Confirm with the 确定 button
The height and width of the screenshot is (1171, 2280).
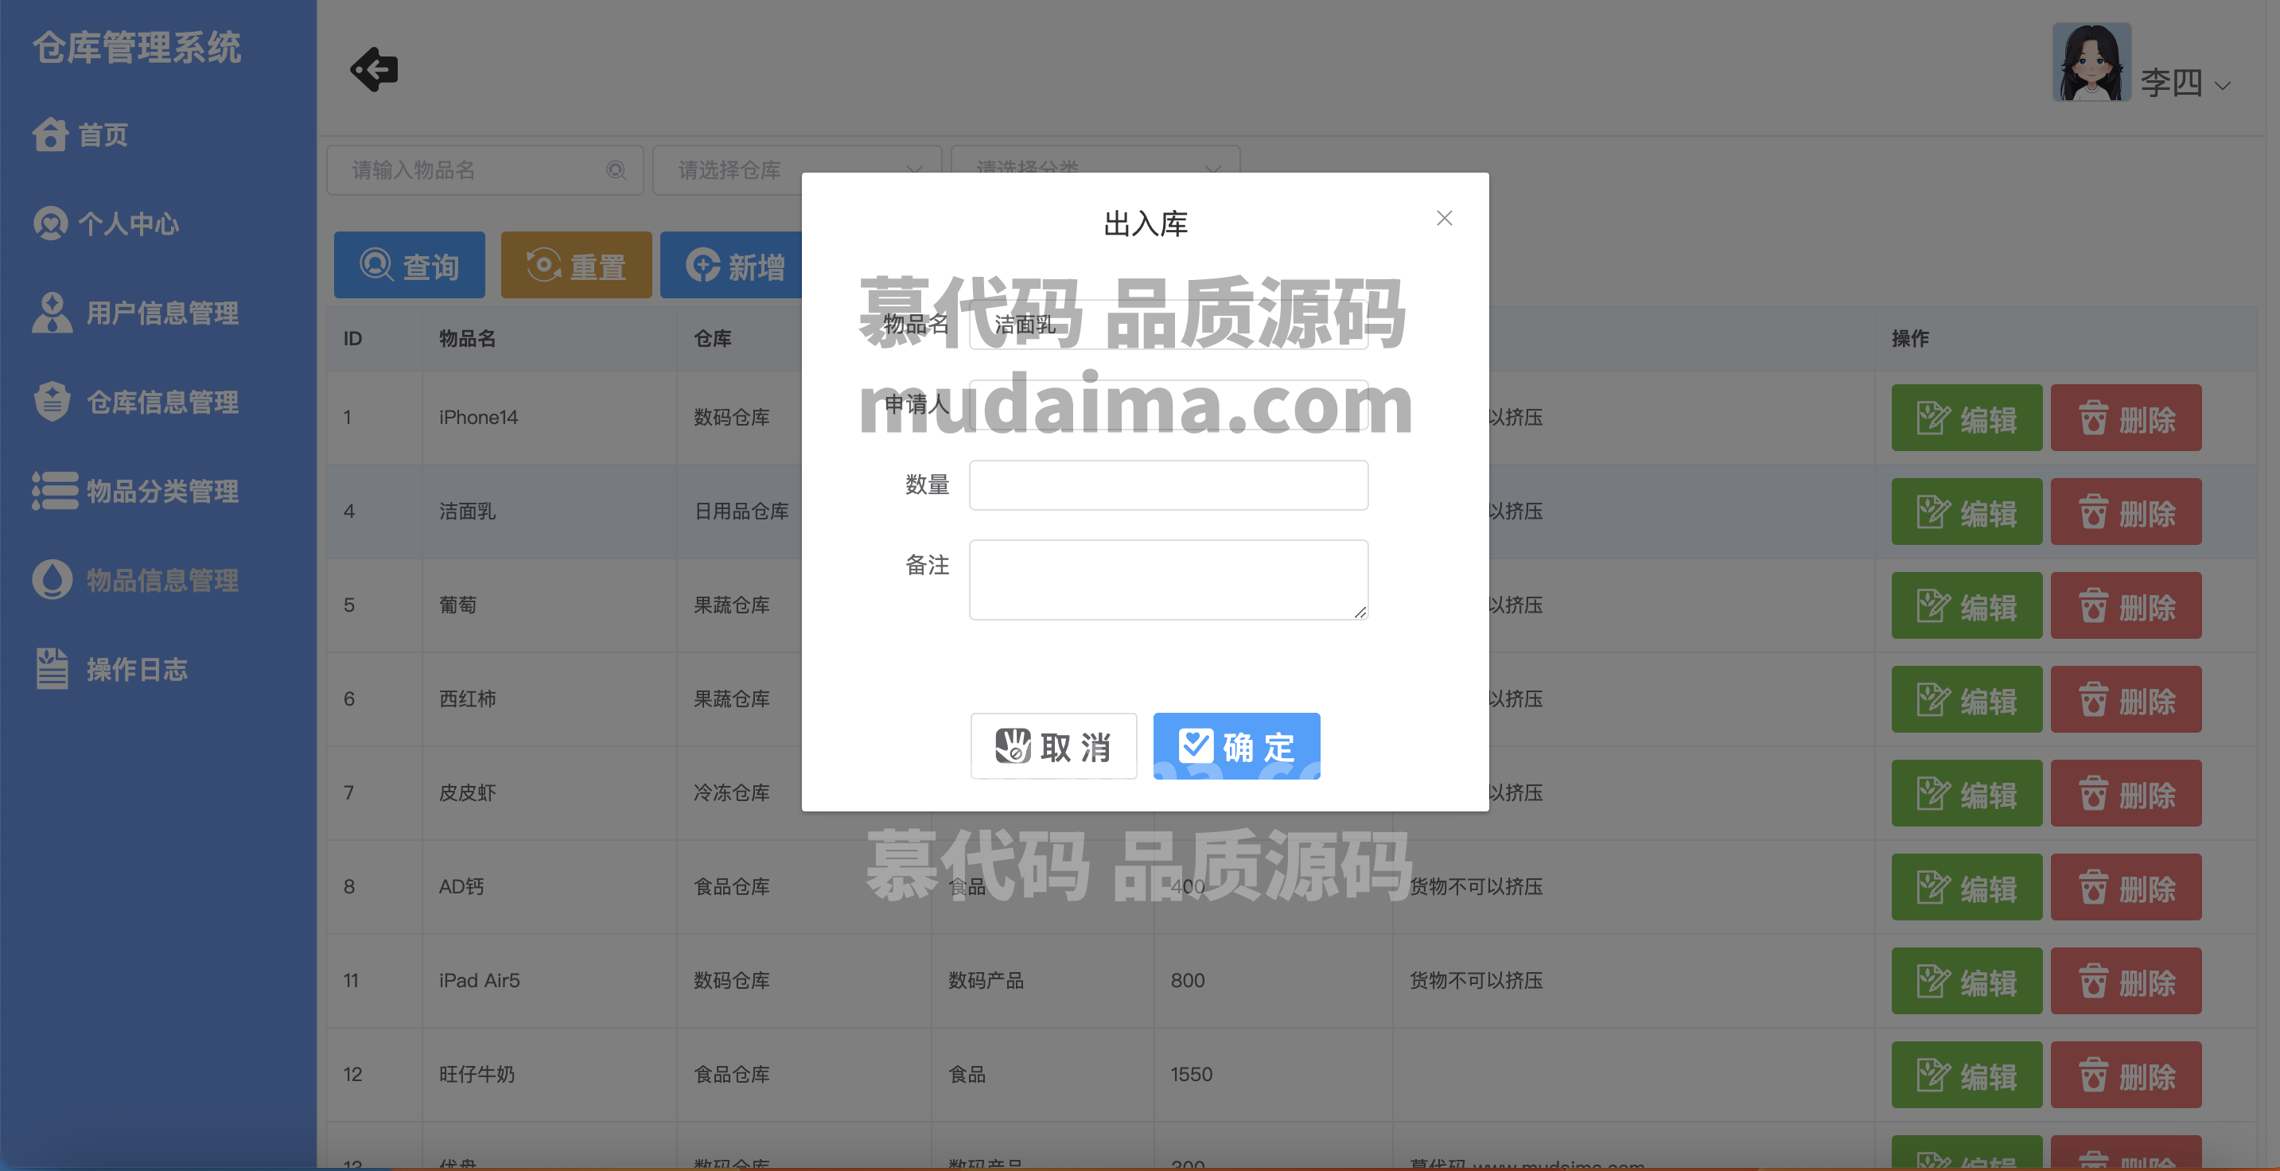[1236, 746]
